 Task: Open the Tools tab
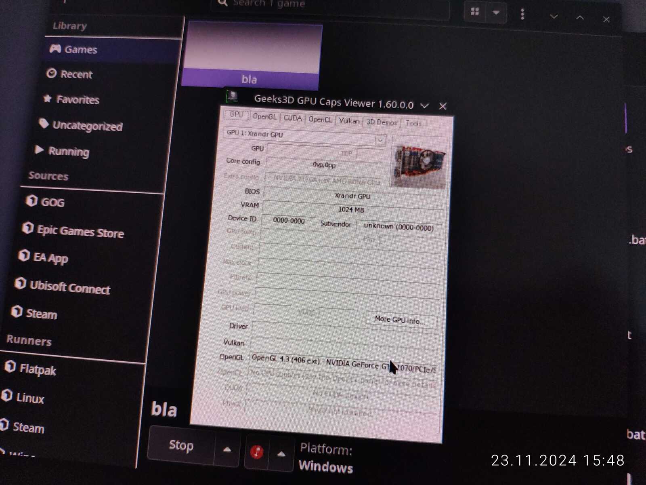(x=413, y=123)
